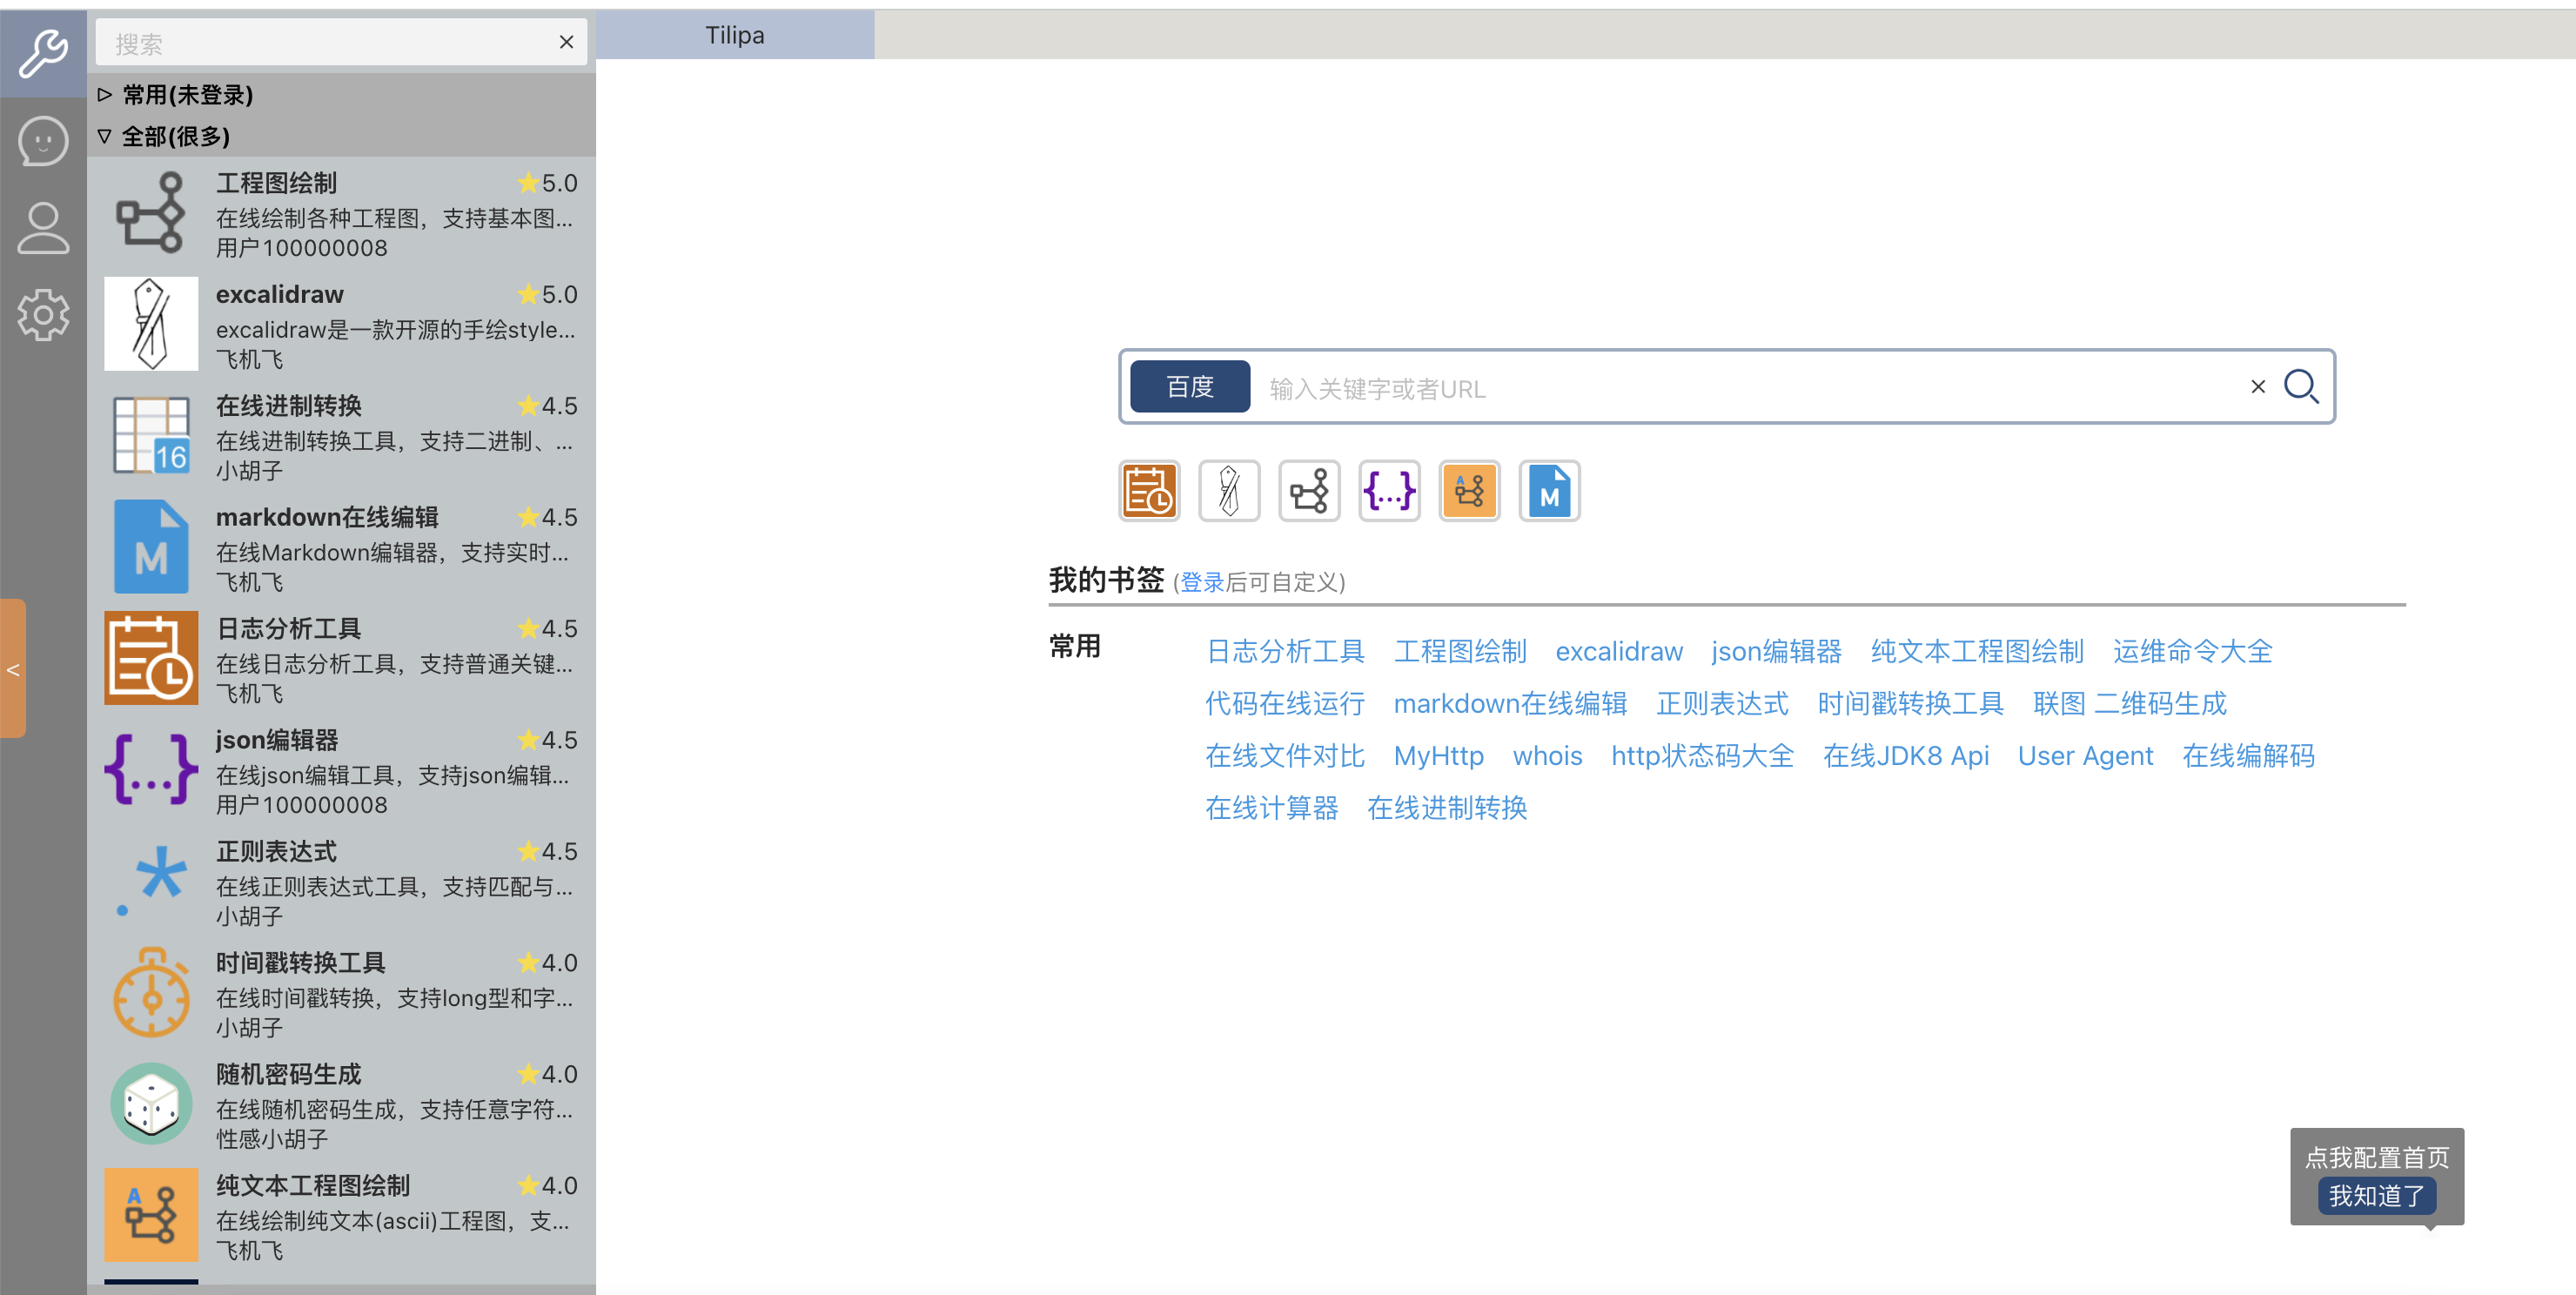
Task: Open the 百度 search engine selector
Action: coord(1189,387)
